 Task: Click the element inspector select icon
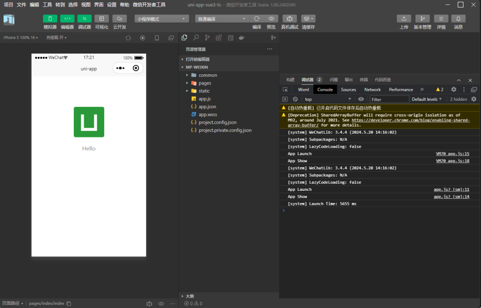285,90
